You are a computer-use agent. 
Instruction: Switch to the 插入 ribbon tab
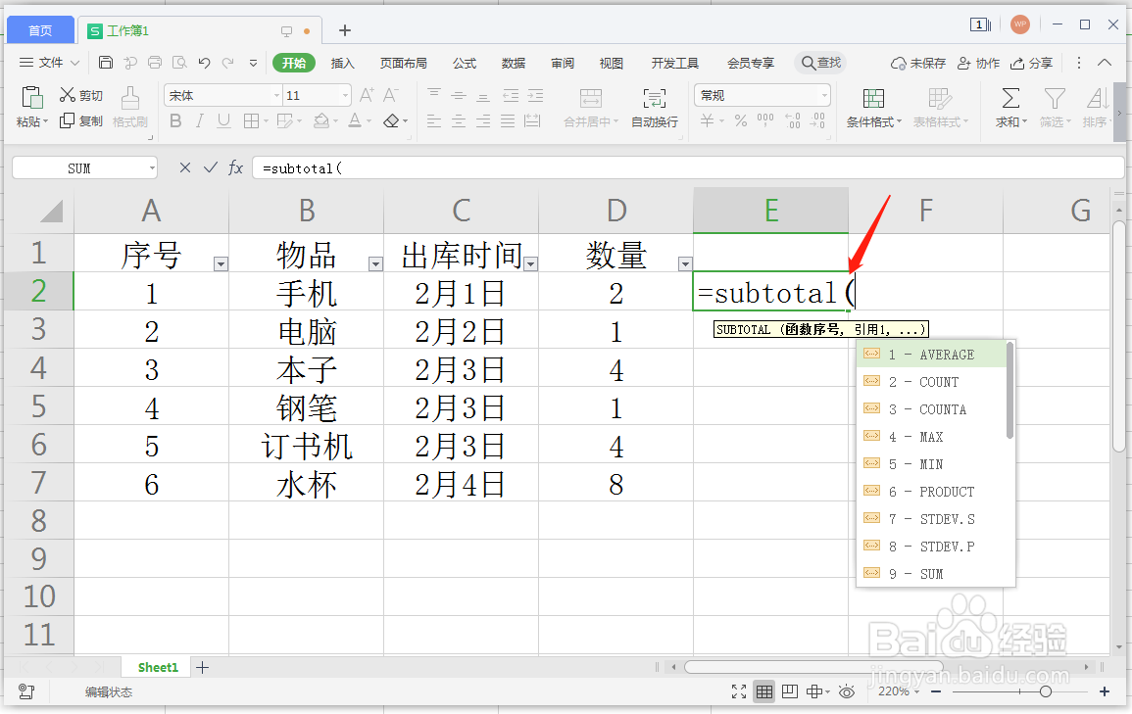pyautogui.click(x=343, y=62)
